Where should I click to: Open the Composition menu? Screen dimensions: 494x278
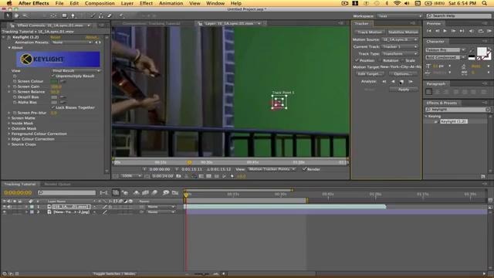pos(100,3)
